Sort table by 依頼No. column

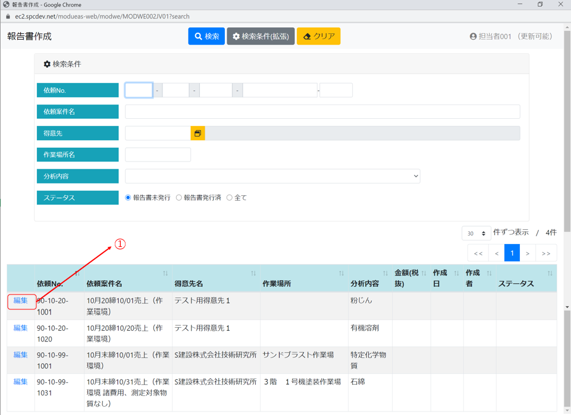pos(77,273)
